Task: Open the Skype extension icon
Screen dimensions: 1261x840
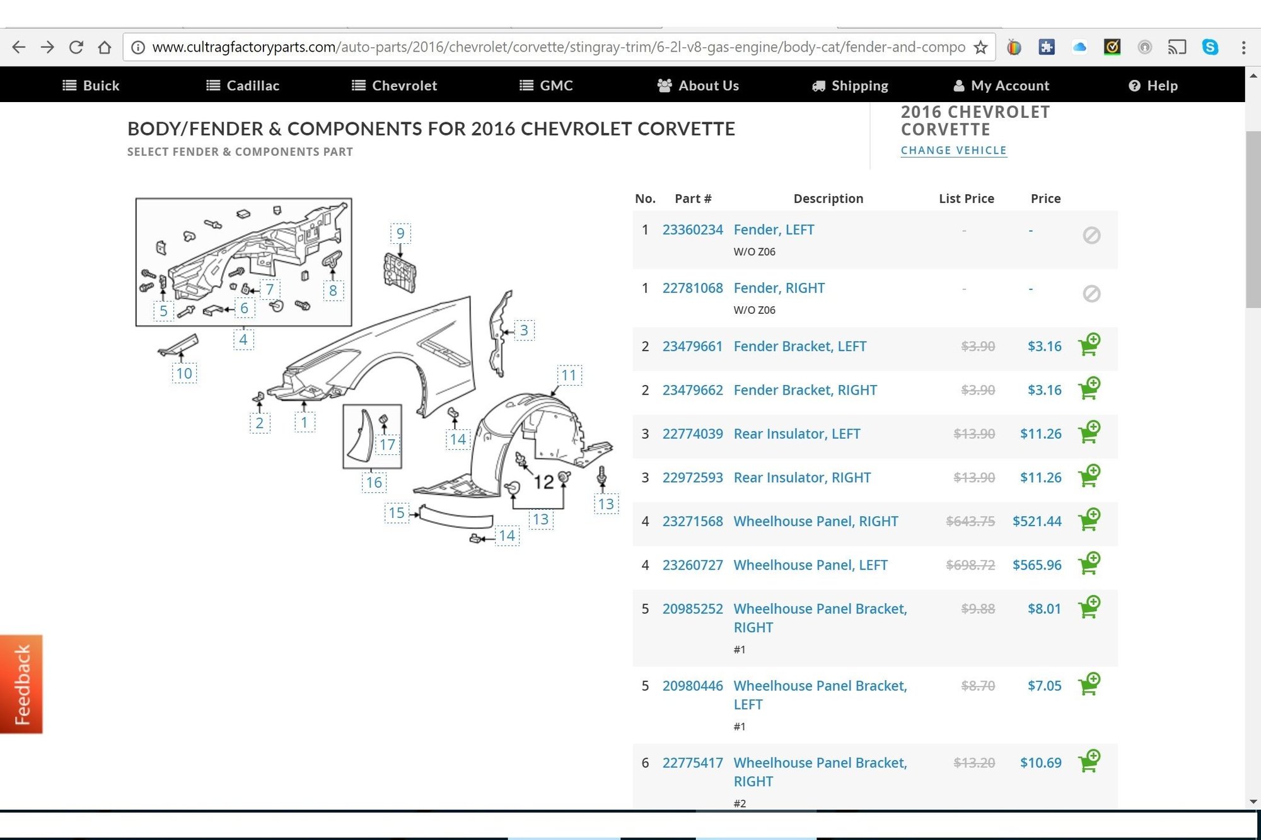Action: click(x=1210, y=47)
